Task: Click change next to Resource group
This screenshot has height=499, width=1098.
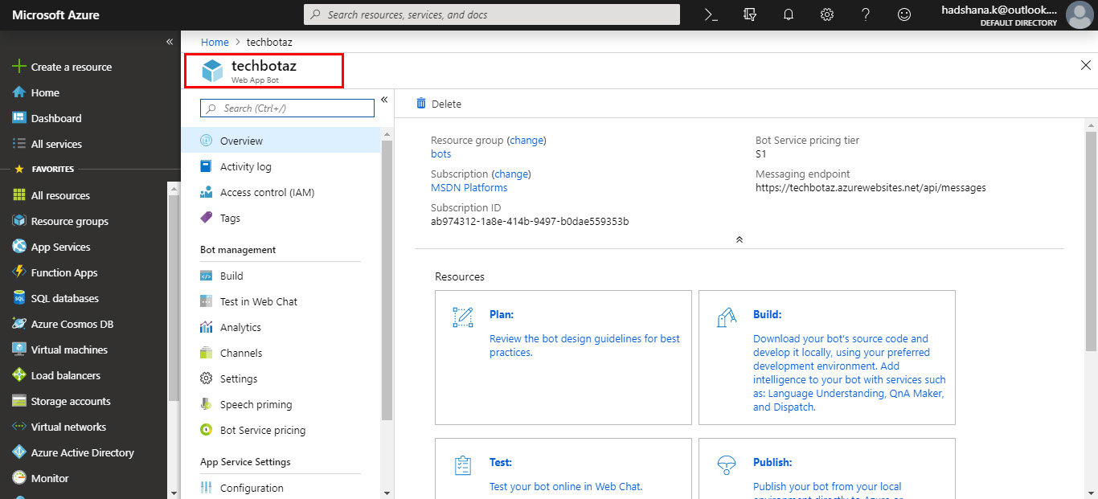Action: coord(526,140)
